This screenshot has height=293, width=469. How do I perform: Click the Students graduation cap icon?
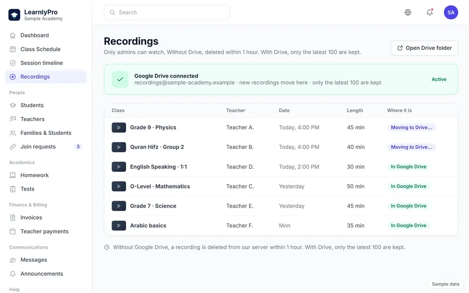13,105
